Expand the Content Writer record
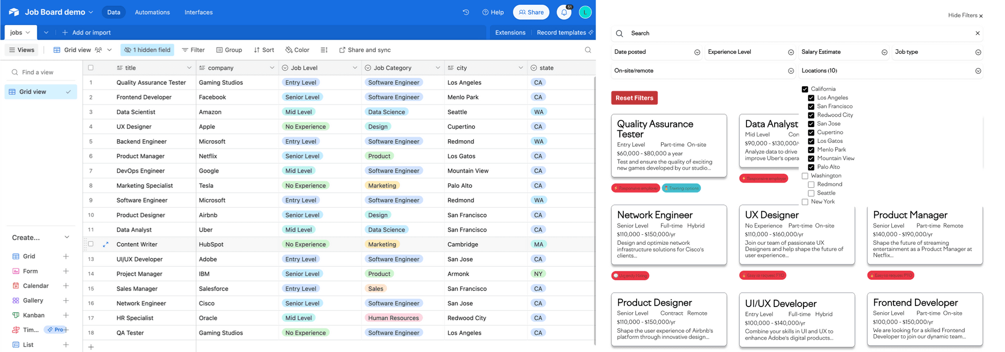1005x352 pixels. 106,244
